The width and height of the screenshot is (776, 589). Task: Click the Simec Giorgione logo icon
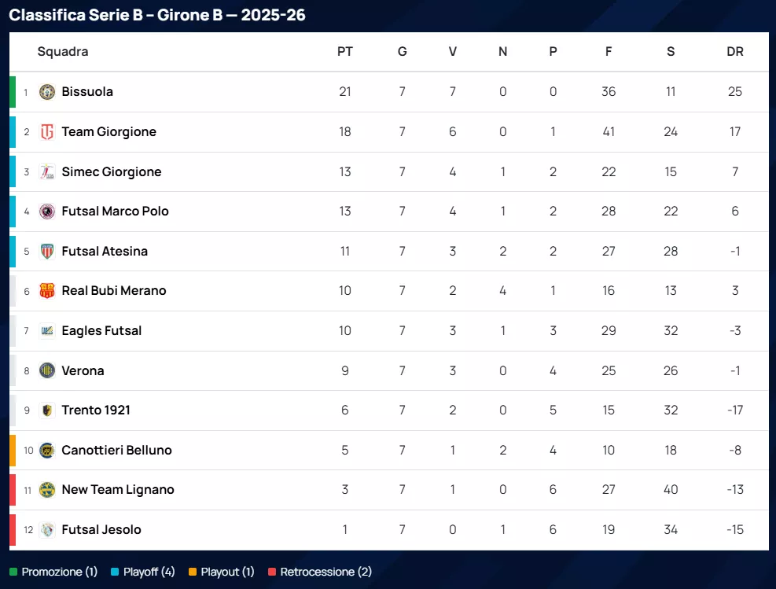(x=47, y=171)
